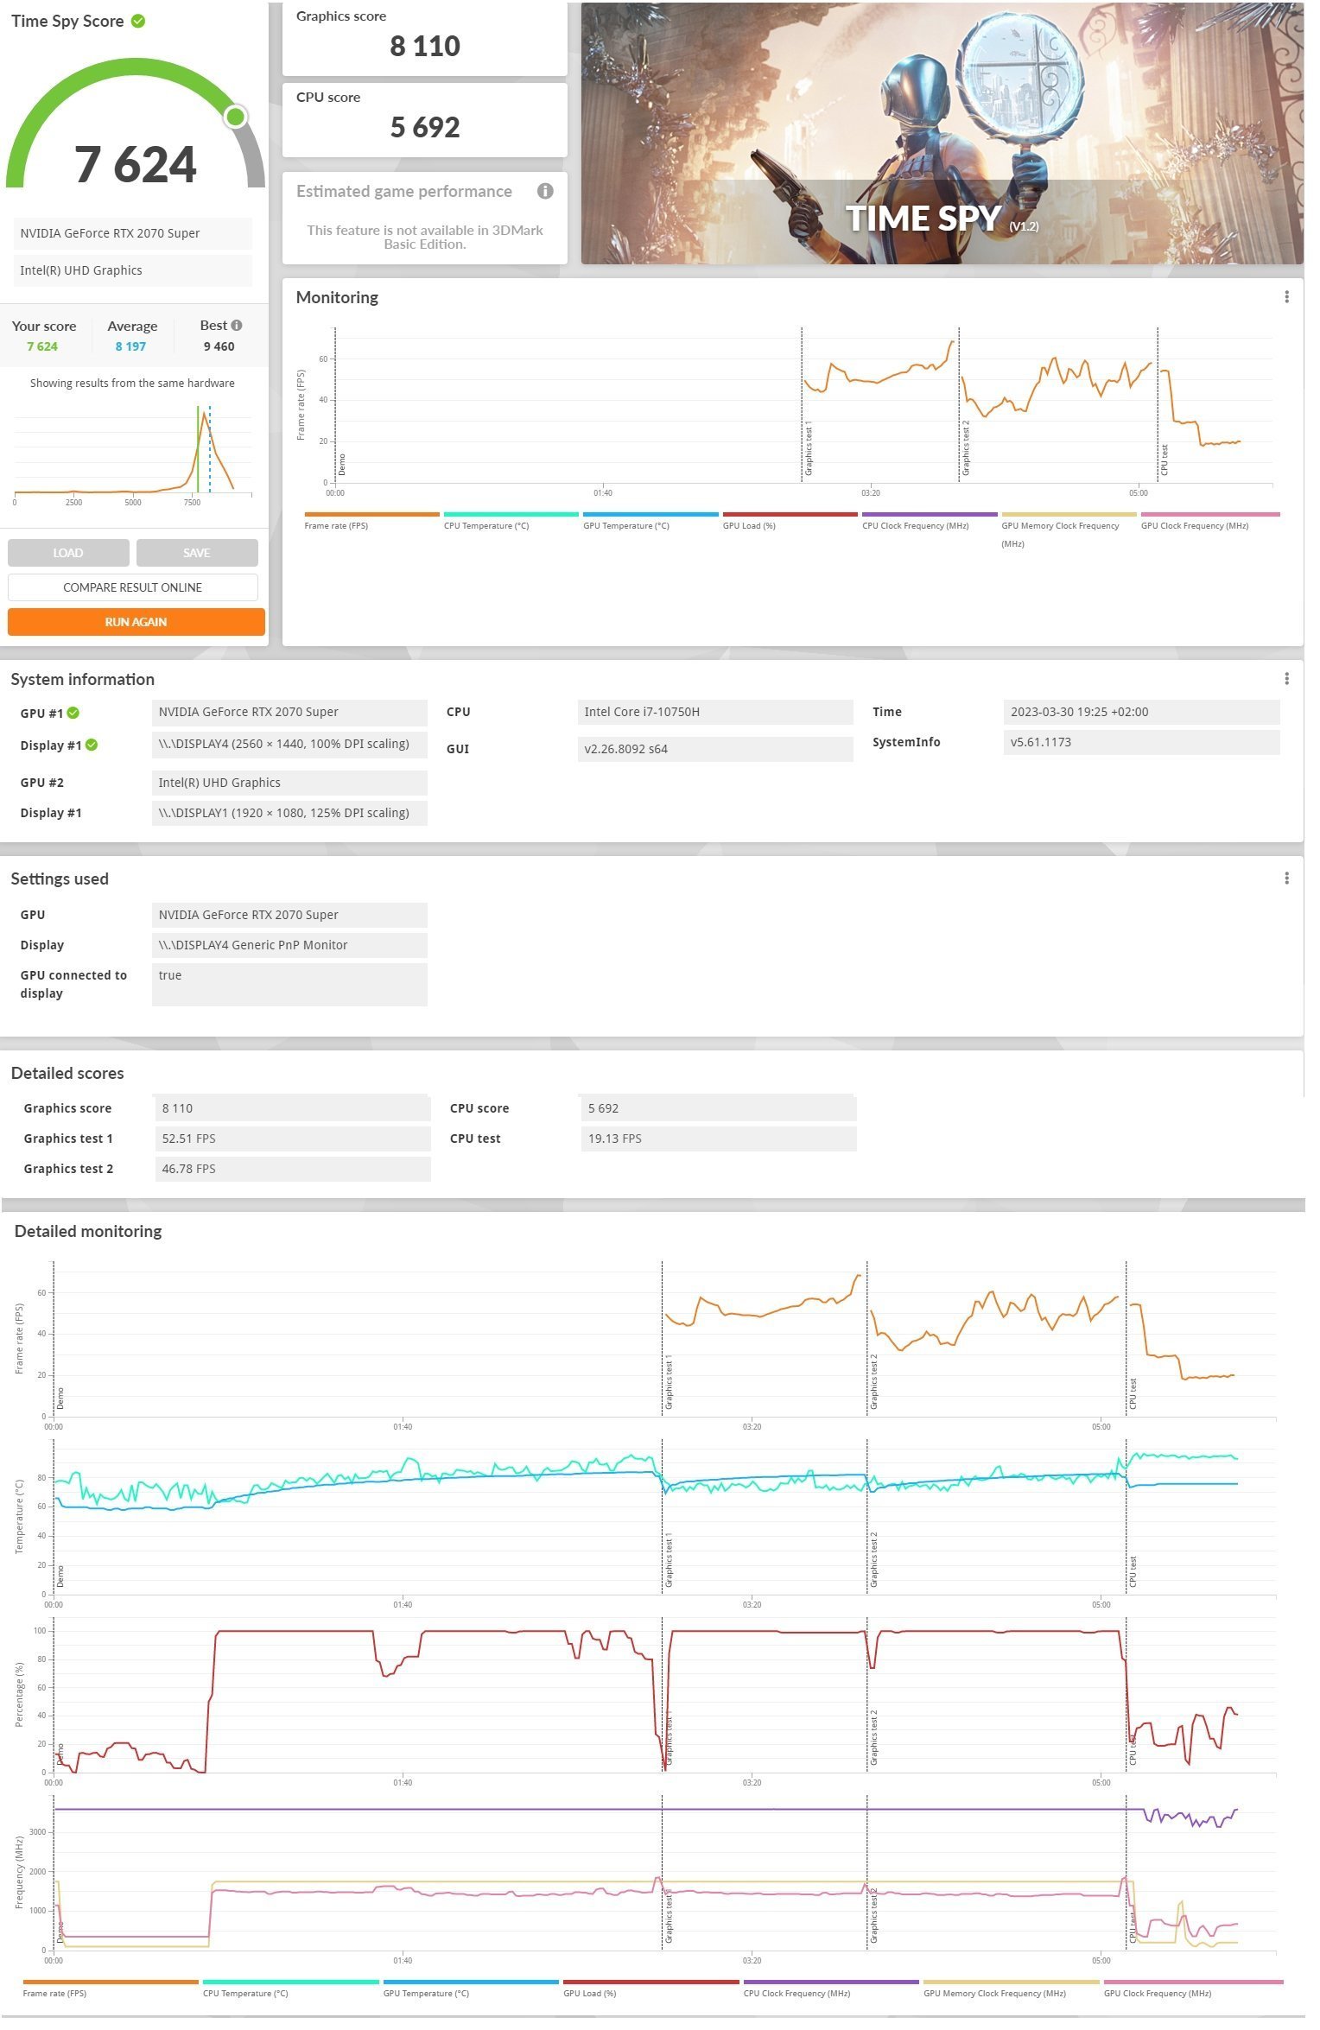1320x2030 pixels.
Task: Toggle GPU Temperature legend in Monitoring panel
Action: click(650, 521)
